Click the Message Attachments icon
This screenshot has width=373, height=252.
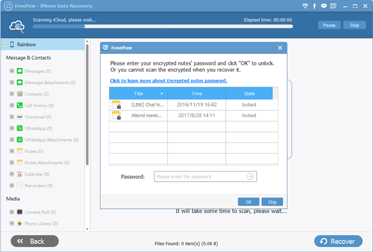click(20, 82)
